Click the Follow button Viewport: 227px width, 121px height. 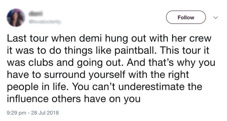186,17
